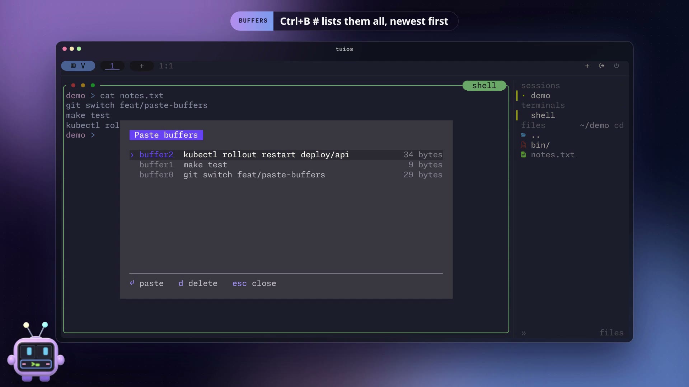Click the 34 bytes size value
Screen dimensions: 689x387
(x=423, y=155)
